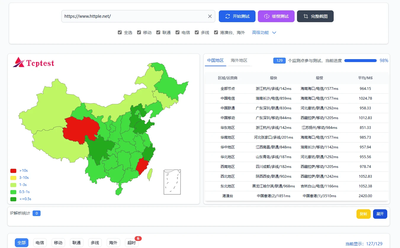Uncheck the 全选 checkbox
Screen dimensions: 400x248
[120, 33]
